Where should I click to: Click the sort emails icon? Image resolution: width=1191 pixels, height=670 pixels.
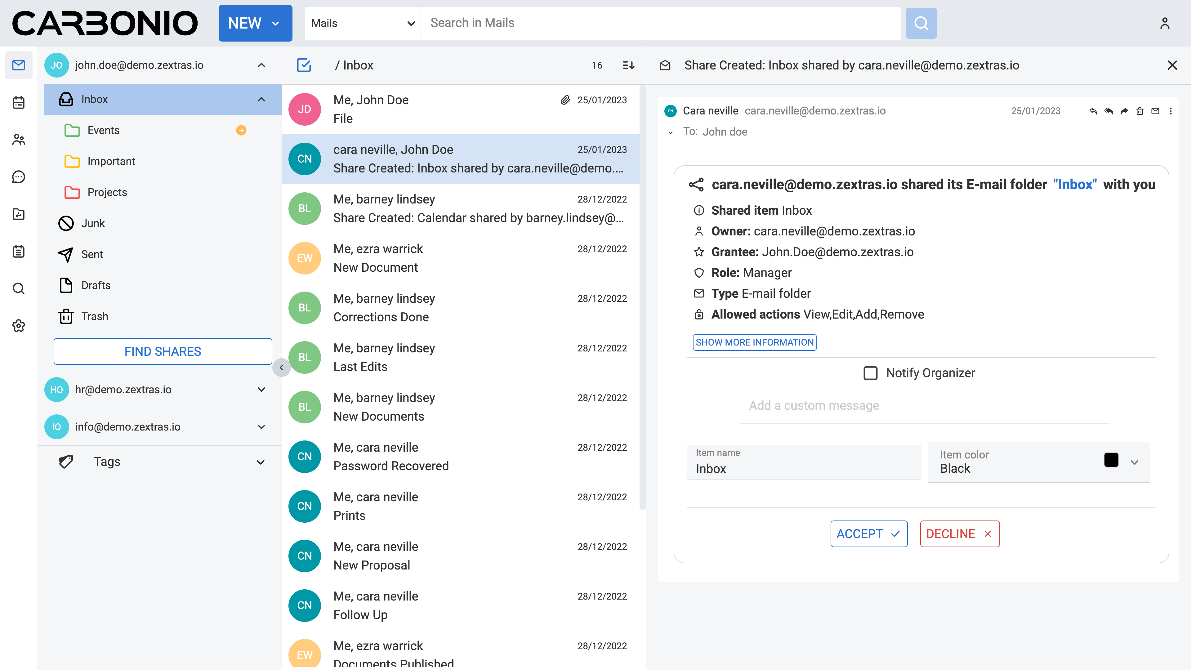(x=628, y=65)
